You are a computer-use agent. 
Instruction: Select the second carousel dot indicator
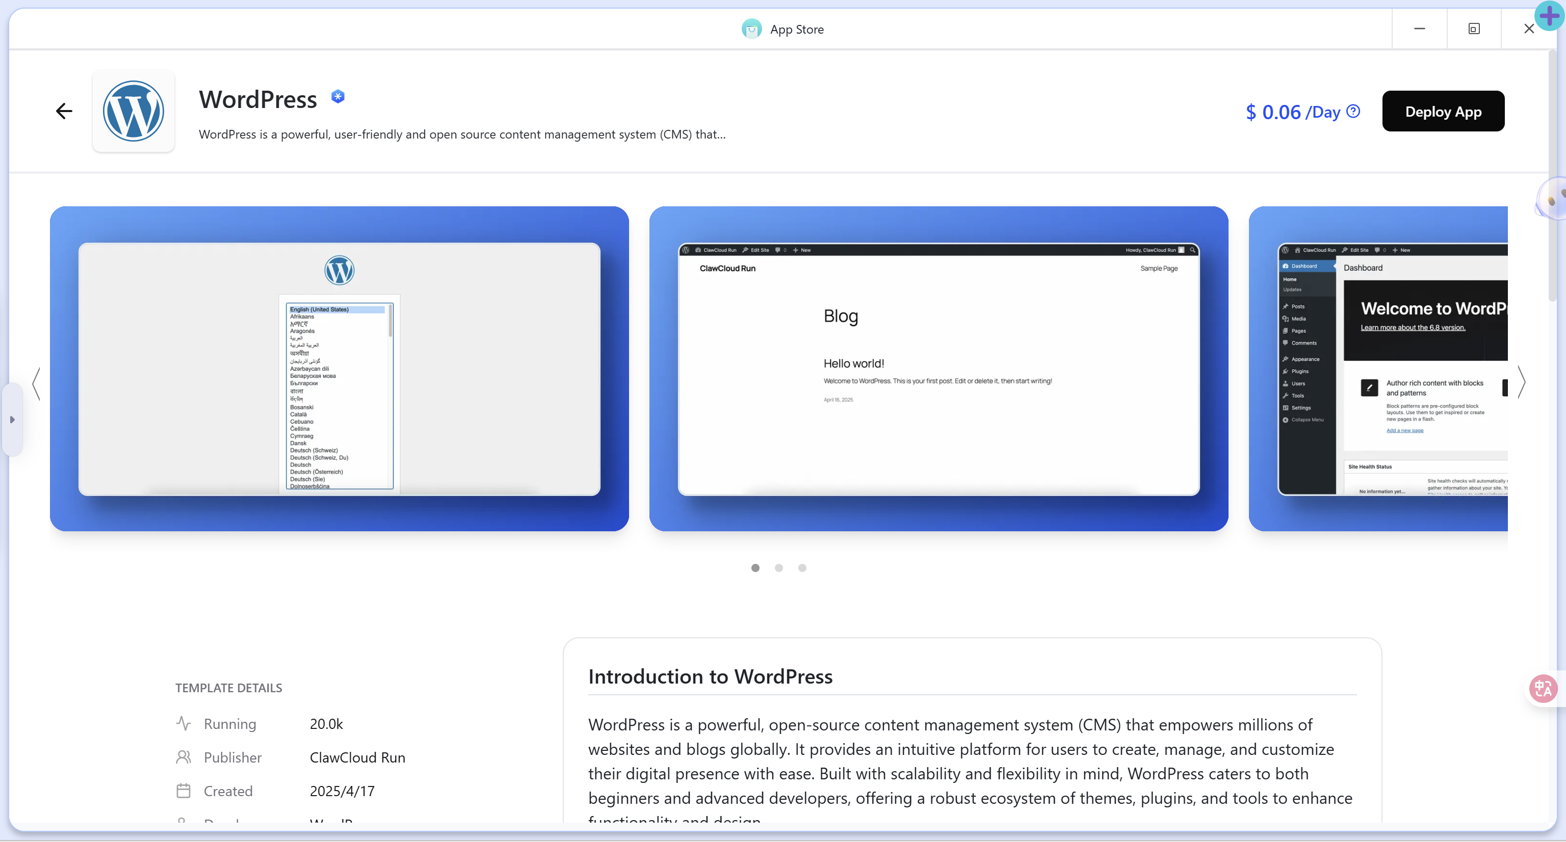click(779, 567)
